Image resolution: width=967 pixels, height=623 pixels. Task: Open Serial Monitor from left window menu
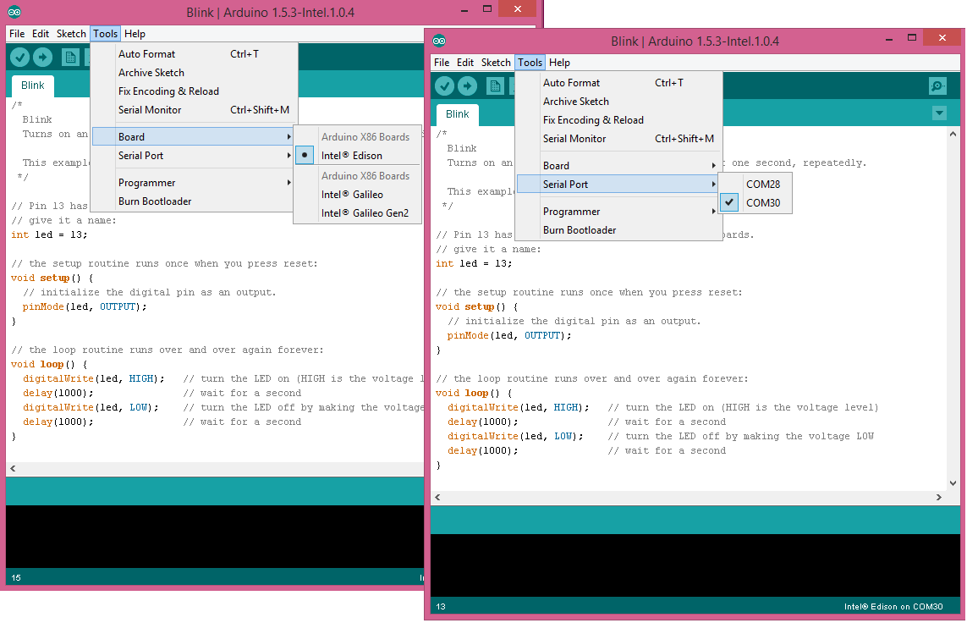pos(192,110)
